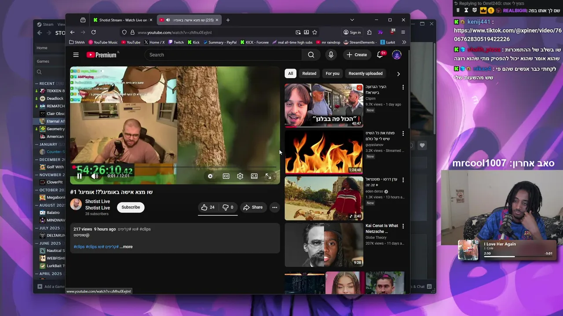563x316 pixels.
Task: Share the video using the Share button
Action: point(253,207)
